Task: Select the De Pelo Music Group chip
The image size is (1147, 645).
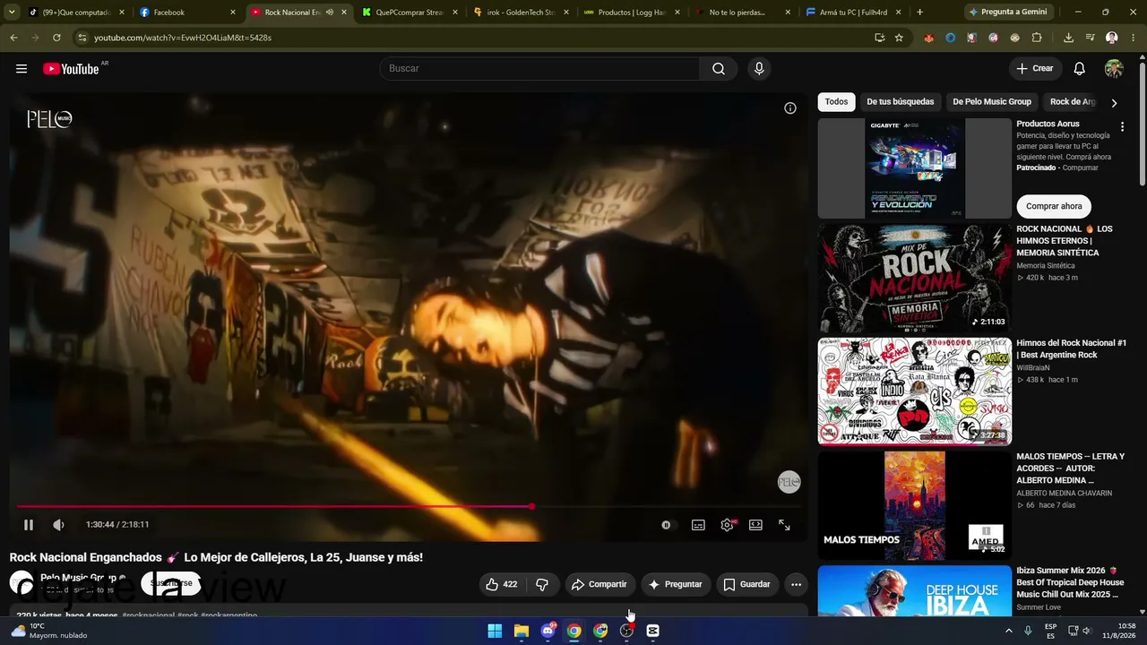Action: [992, 102]
